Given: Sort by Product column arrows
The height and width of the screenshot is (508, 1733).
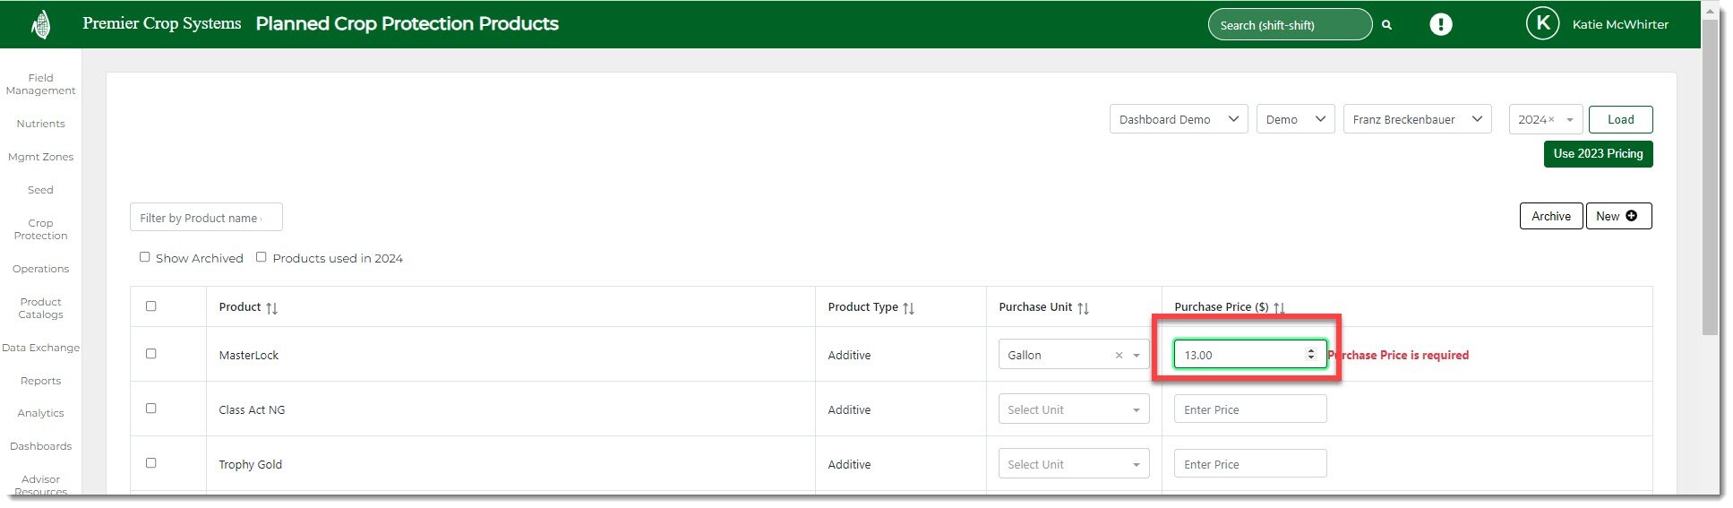Looking at the screenshot, I should (x=271, y=308).
